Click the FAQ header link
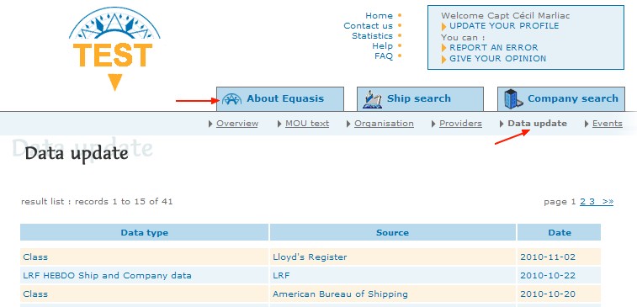 [384, 56]
